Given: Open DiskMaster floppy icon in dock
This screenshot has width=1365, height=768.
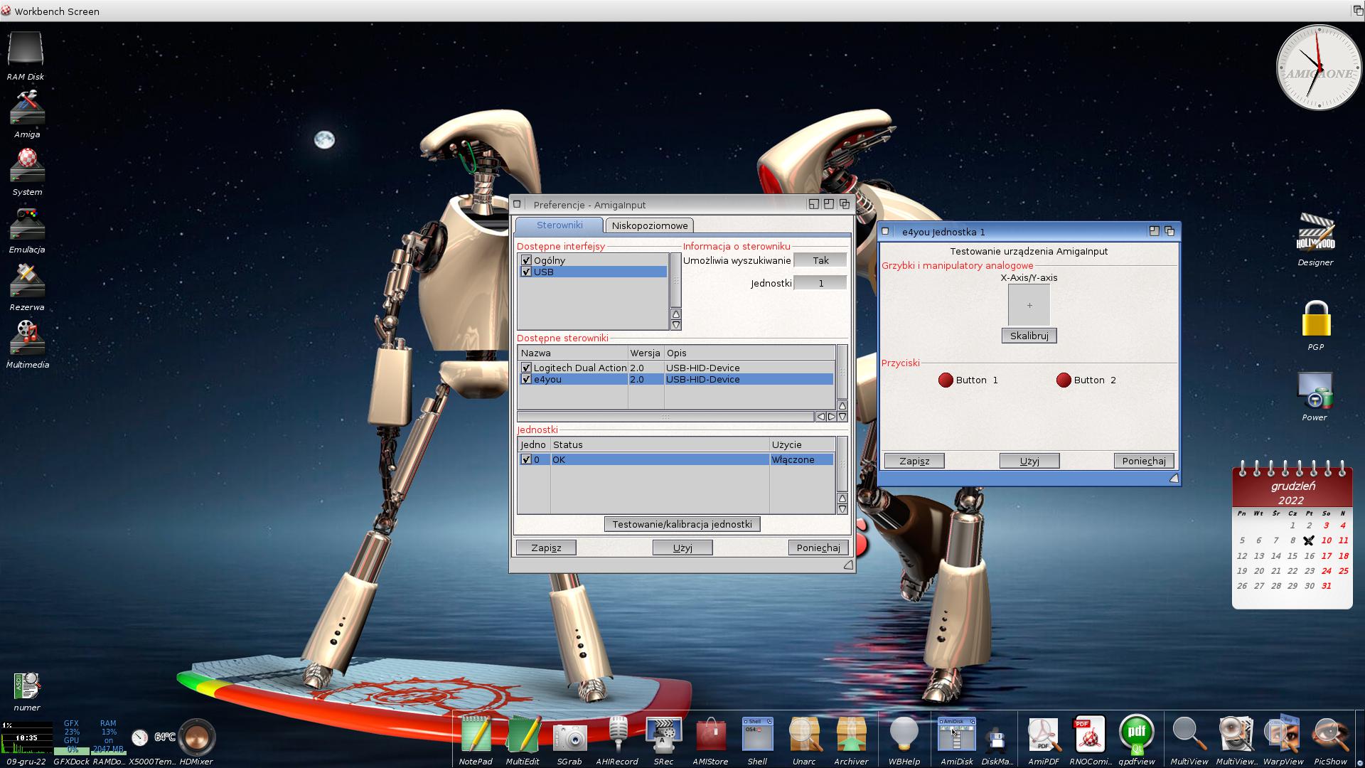Looking at the screenshot, I should [997, 740].
